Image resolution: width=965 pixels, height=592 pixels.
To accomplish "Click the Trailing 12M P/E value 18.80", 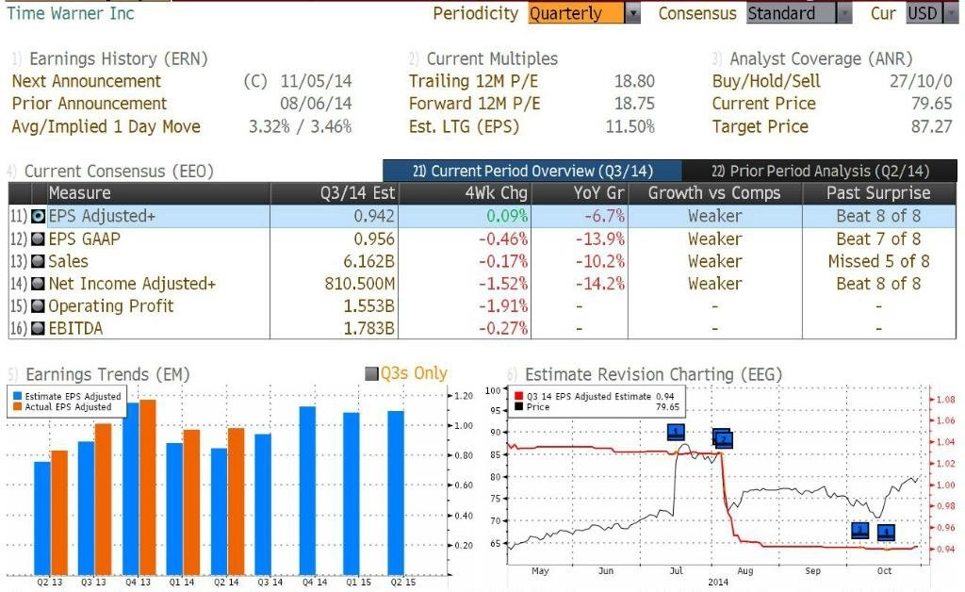I will (x=634, y=81).
